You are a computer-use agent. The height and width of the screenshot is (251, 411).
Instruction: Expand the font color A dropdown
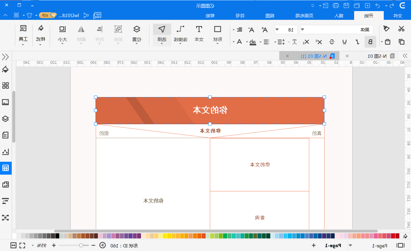233,42
